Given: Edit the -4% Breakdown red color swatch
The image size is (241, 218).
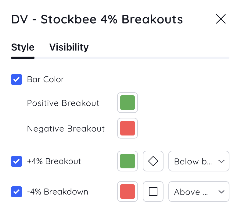Looking at the screenshot, I should click(128, 192).
